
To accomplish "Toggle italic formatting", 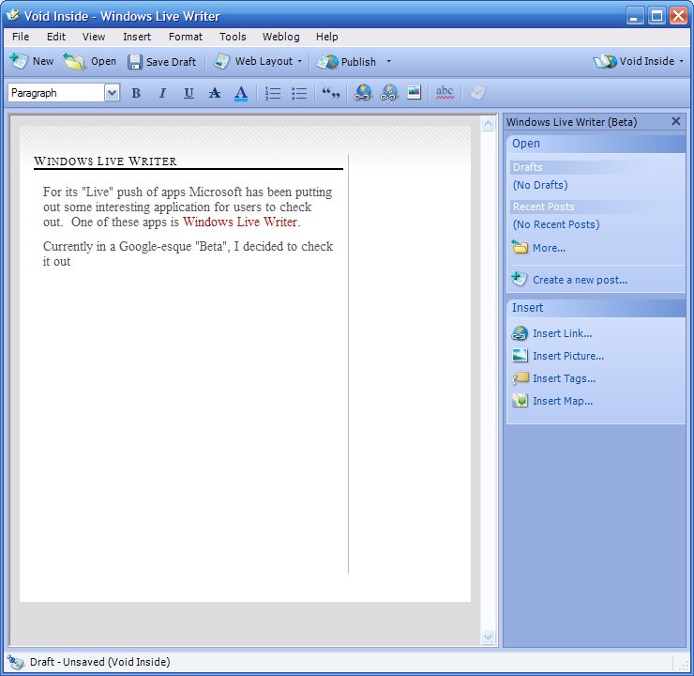I will pyautogui.click(x=162, y=93).
